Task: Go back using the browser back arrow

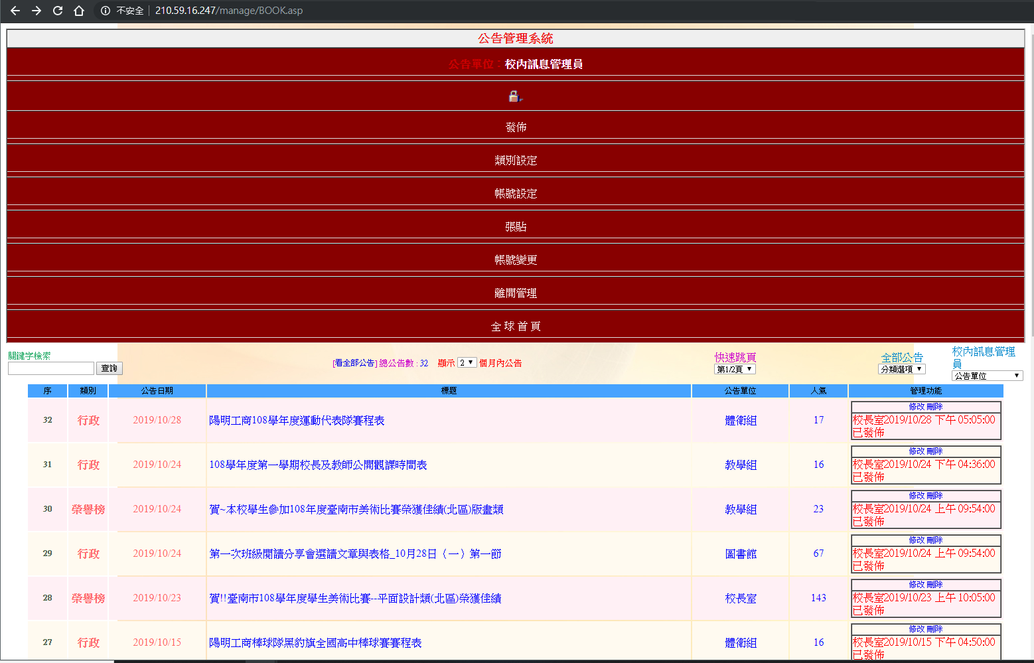Action: (x=15, y=11)
